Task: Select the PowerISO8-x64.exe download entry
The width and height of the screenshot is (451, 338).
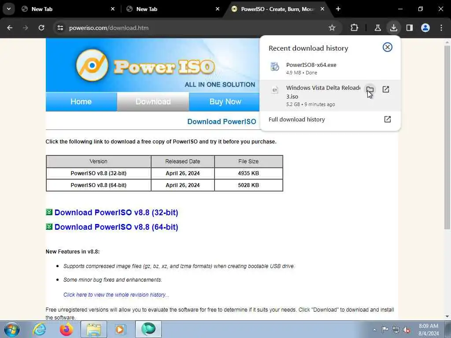Action: (x=330, y=68)
